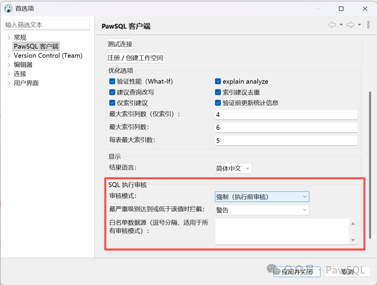Viewport: 377px width, 285px height.
Task: Click the app logo icon in the title bar
Action: click(x=8, y=9)
